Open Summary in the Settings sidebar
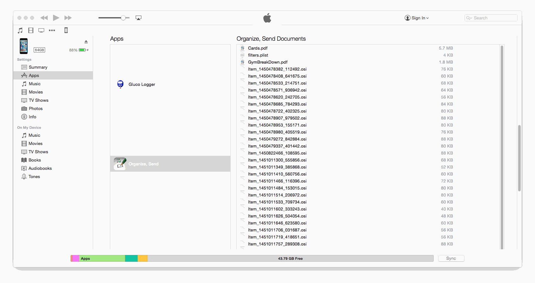 point(38,67)
